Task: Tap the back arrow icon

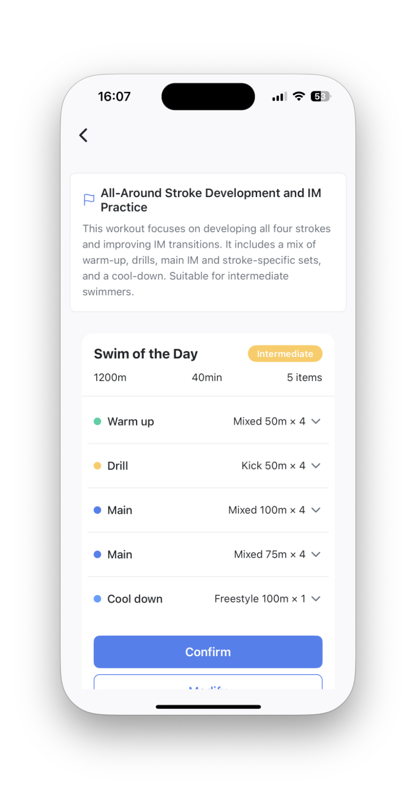Action: (x=83, y=135)
